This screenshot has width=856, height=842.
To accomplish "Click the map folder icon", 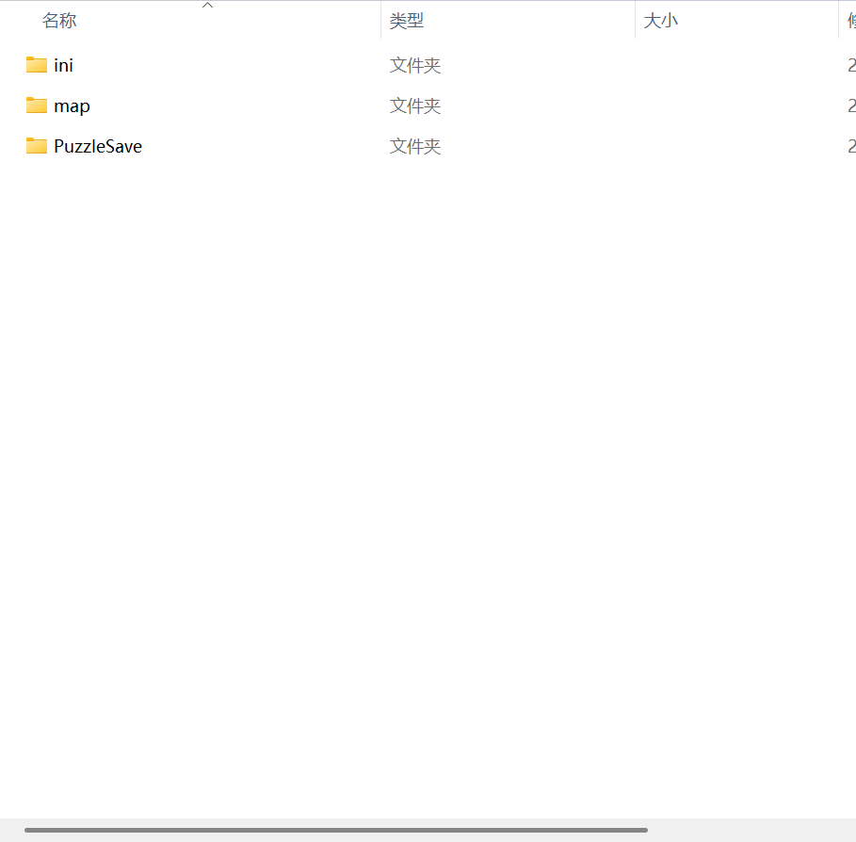I will (36, 105).
